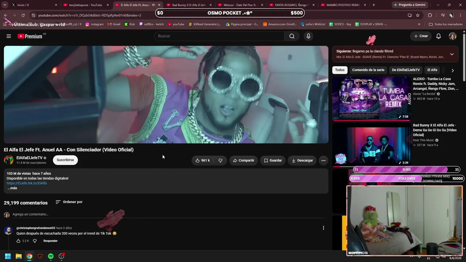The image size is (466, 262).
Task: Subscribe with the Suscribirse button
Action: click(x=65, y=160)
